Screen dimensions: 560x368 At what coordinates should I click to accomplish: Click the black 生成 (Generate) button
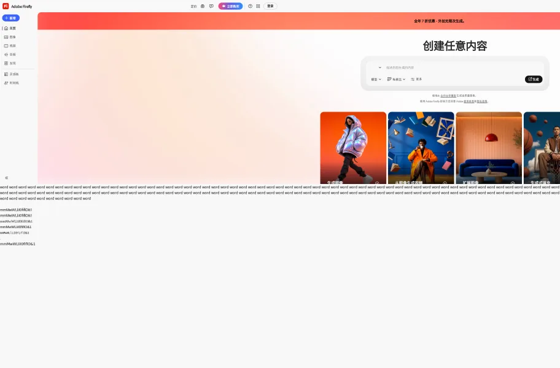click(x=534, y=79)
